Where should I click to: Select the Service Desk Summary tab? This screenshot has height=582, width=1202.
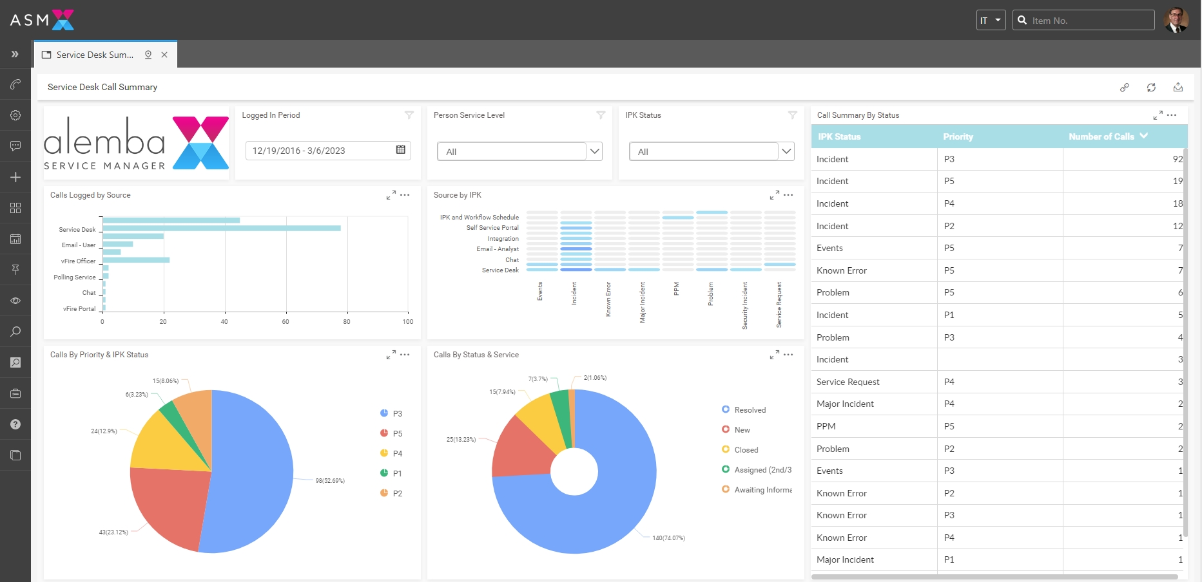click(x=95, y=55)
